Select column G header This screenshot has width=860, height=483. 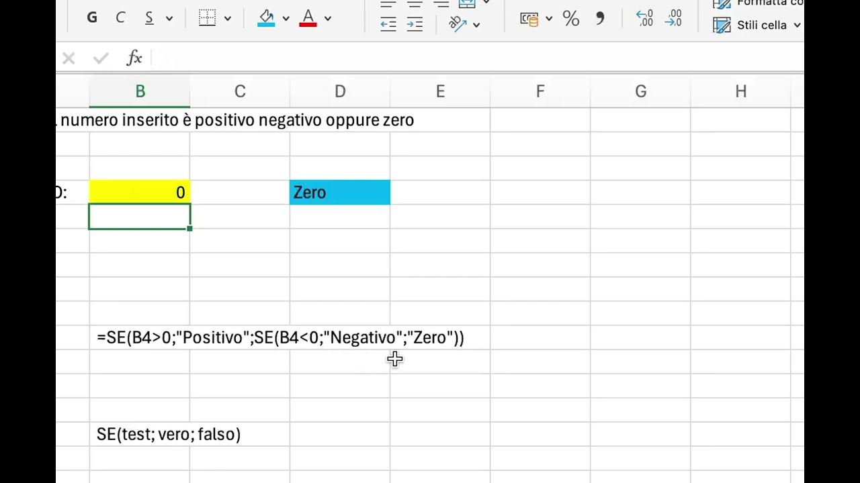640,91
